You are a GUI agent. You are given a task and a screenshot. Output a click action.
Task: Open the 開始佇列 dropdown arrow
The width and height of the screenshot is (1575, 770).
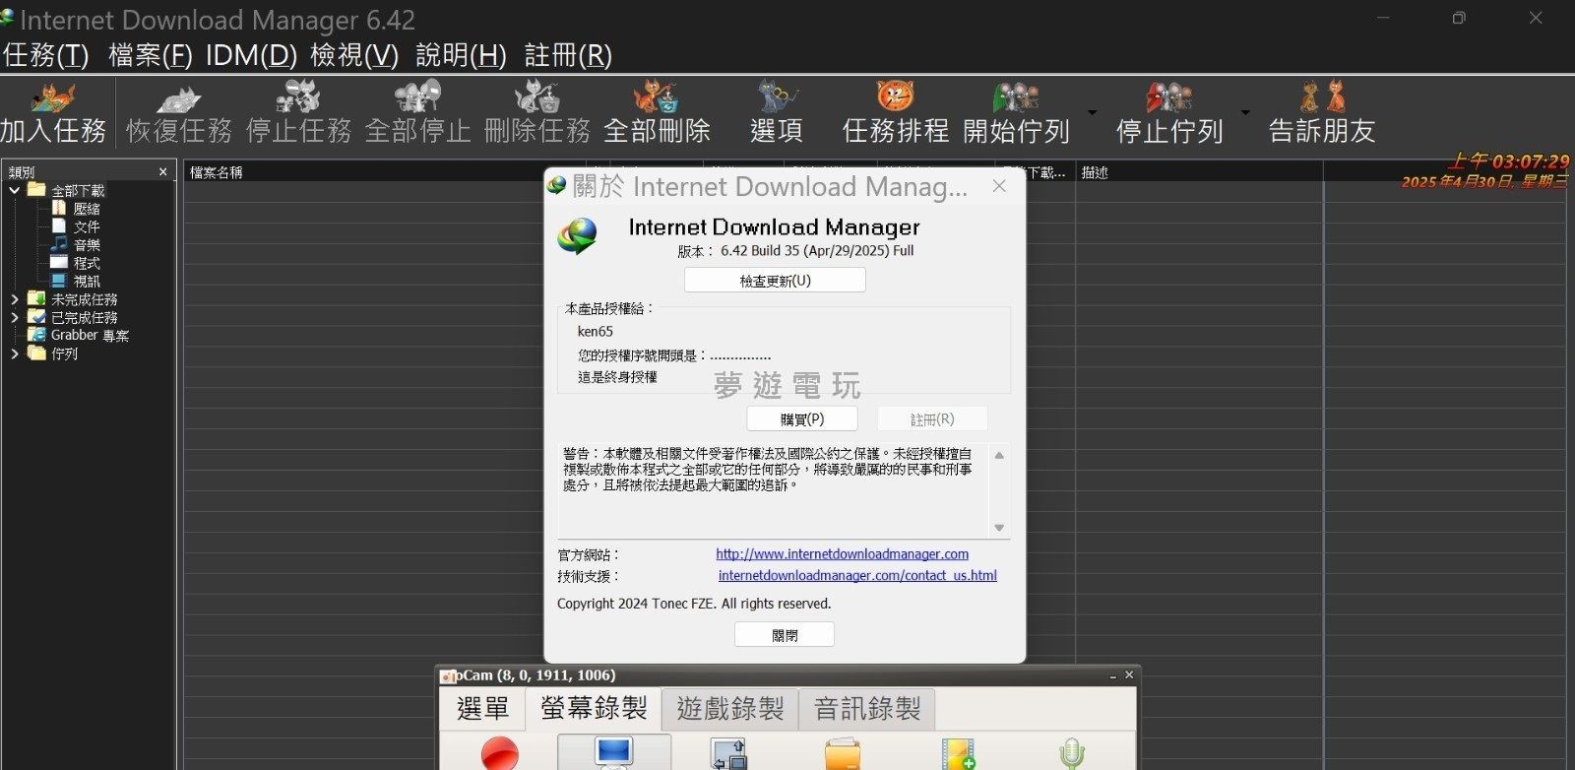coord(1092,112)
